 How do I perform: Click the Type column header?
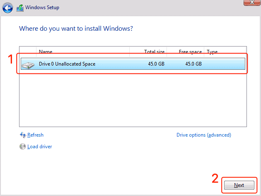coord(225,51)
